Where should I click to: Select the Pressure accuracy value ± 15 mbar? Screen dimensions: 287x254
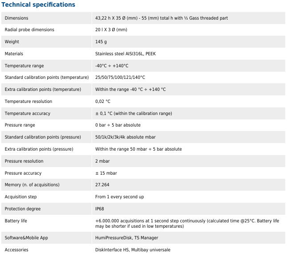pyautogui.click(x=106, y=173)
